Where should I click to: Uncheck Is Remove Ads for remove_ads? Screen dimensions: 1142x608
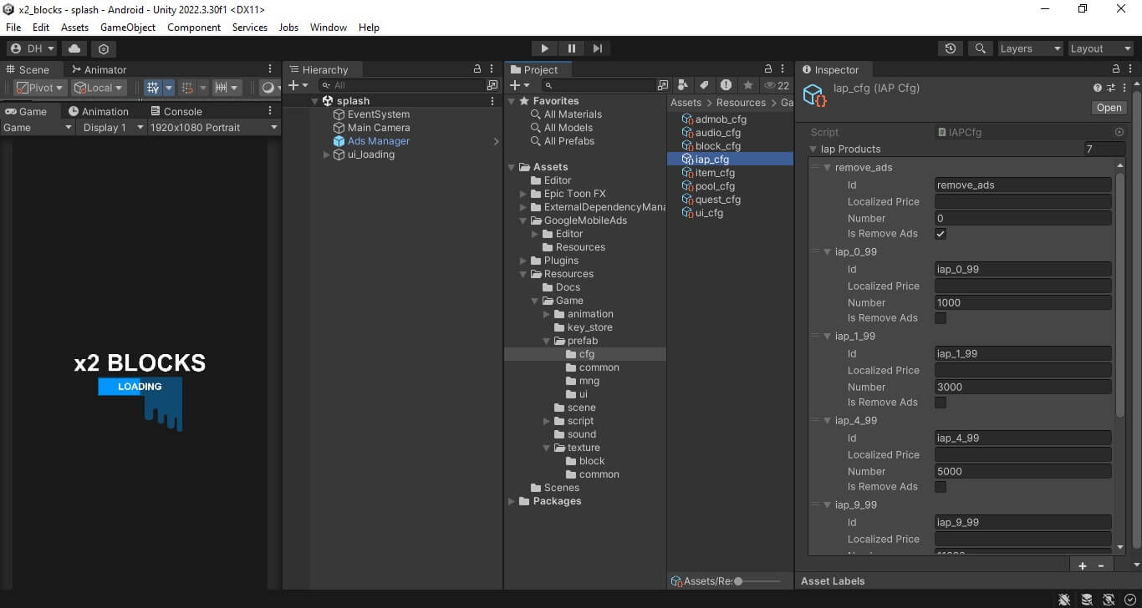pyautogui.click(x=941, y=234)
